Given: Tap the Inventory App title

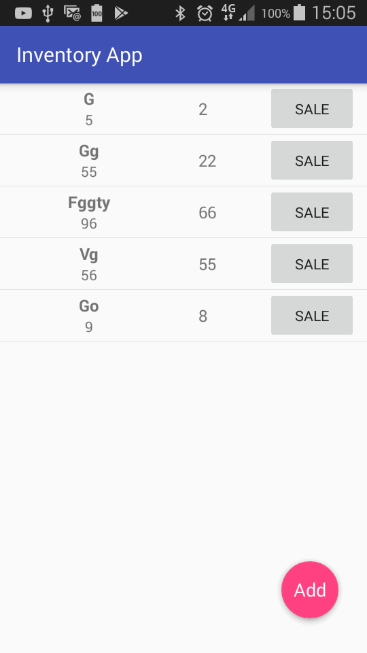Looking at the screenshot, I should (80, 55).
